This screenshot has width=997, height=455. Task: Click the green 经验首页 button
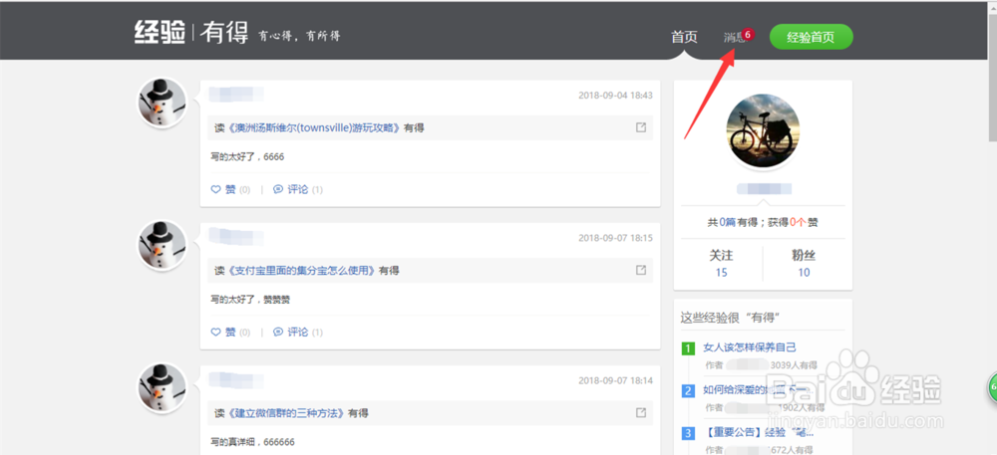811,37
